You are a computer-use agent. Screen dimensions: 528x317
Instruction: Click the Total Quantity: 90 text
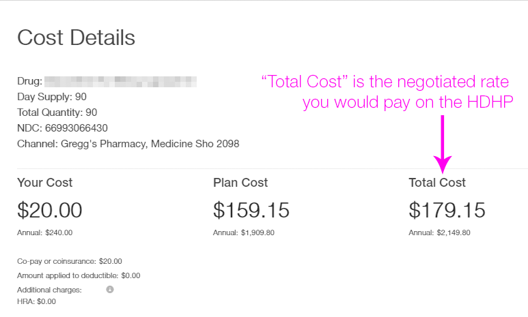pos(57,112)
